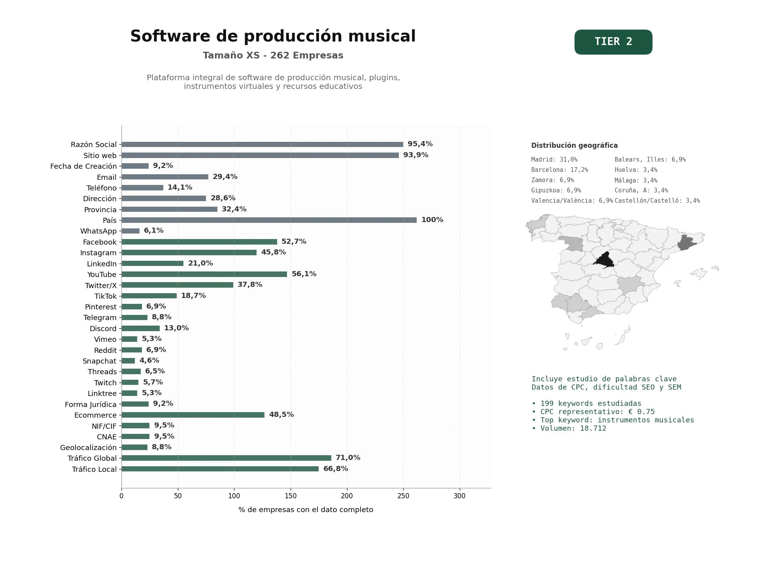Click the YouTube value 56,1%
759x569 pixels.
pyautogui.click(x=304, y=274)
